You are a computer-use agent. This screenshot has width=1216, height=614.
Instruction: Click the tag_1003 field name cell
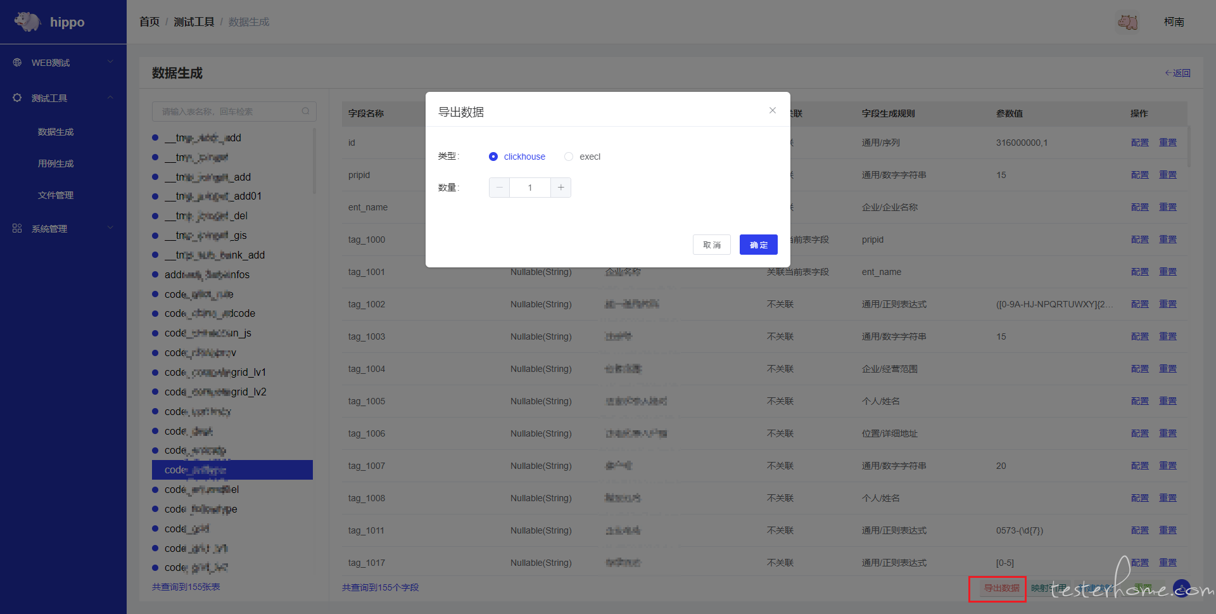tap(367, 336)
